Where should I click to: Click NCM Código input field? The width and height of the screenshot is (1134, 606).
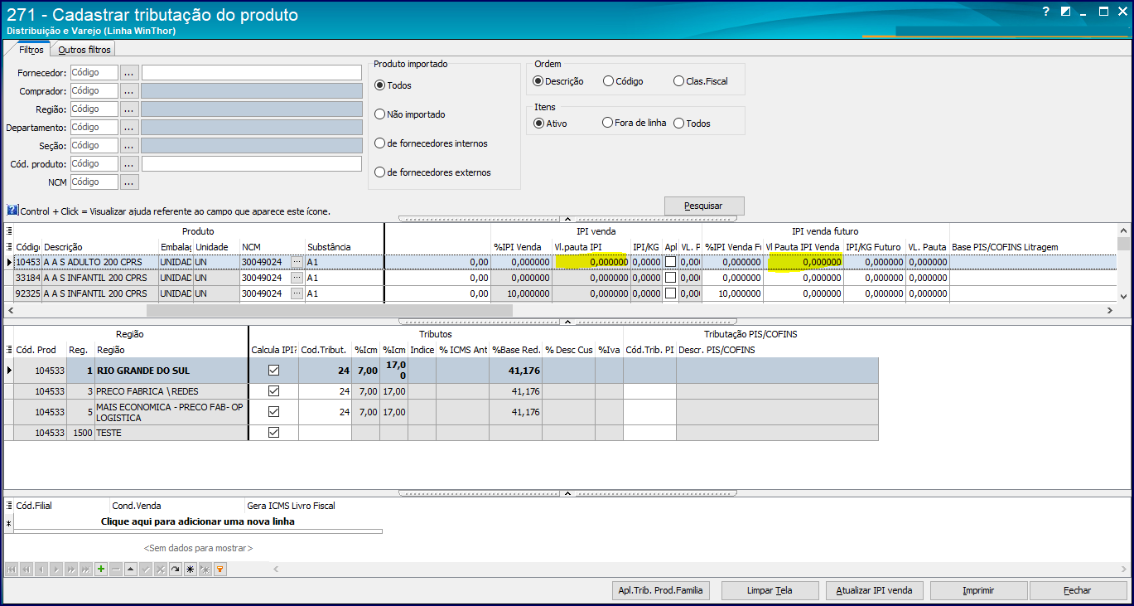[94, 182]
